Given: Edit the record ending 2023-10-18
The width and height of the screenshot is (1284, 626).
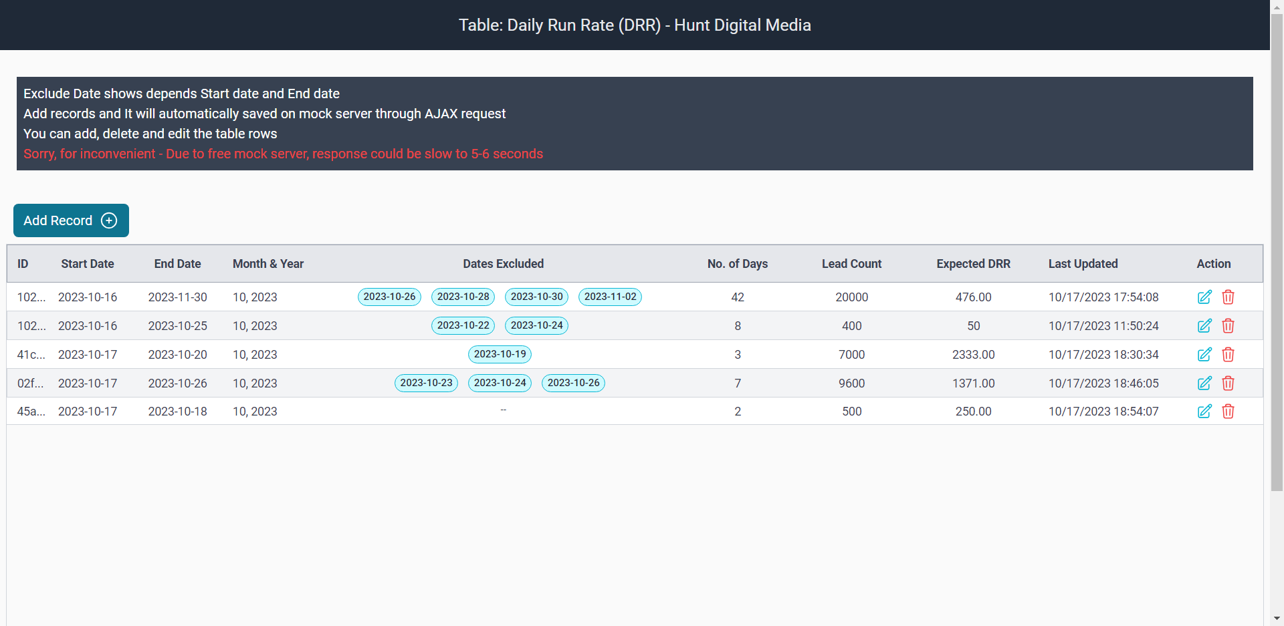Looking at the screenshot, I should pos(1205,412).
